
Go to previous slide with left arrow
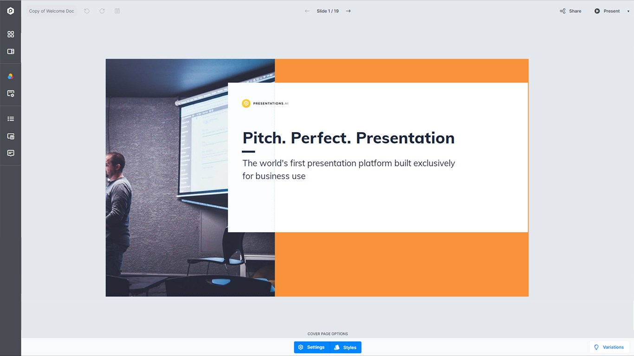pyautogui.click(x=307, y=11)
